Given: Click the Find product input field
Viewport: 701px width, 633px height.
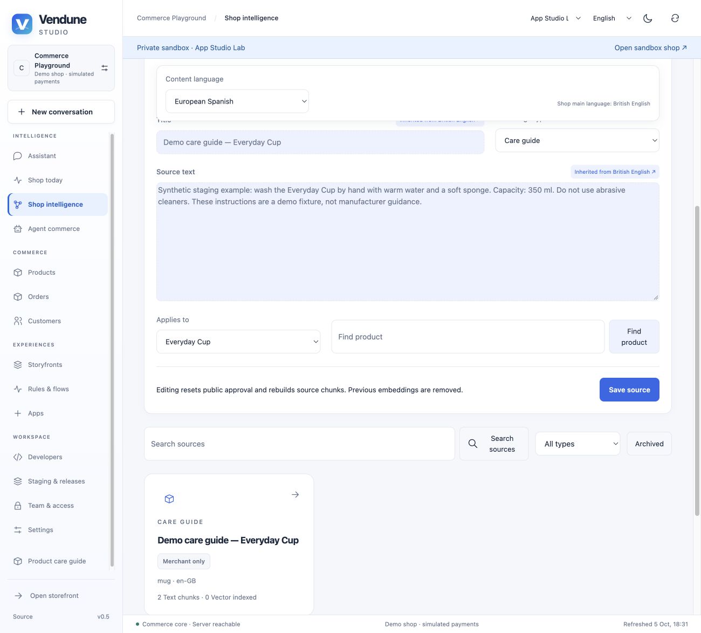Looking at the screenshot, I should click(x=468, y=337).
